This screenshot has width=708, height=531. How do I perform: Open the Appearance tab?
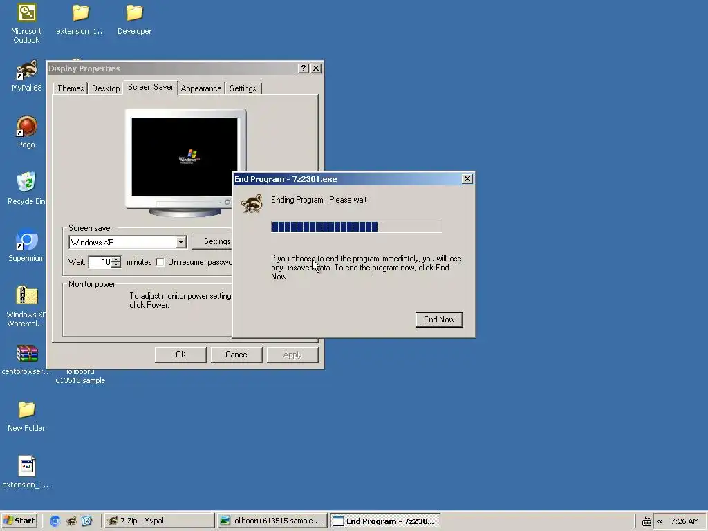pyautogui.click(x=201, y=88)
